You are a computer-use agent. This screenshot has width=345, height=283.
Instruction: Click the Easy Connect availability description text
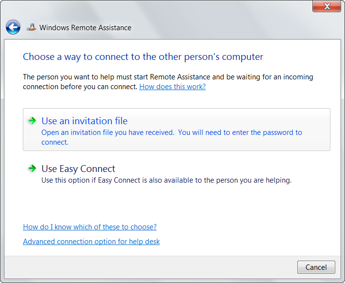point(166,180)
